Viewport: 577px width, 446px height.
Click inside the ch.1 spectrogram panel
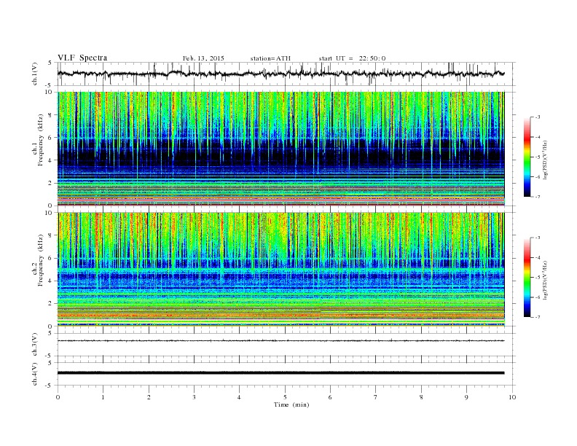click(x=280, y=149)
